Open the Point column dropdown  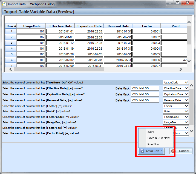(176, 111)
